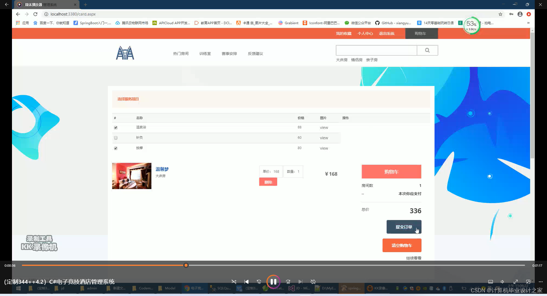This screenshot has height=296, width=547.
Task: Bookmark this page with star icon
Action: coord(500,14)
